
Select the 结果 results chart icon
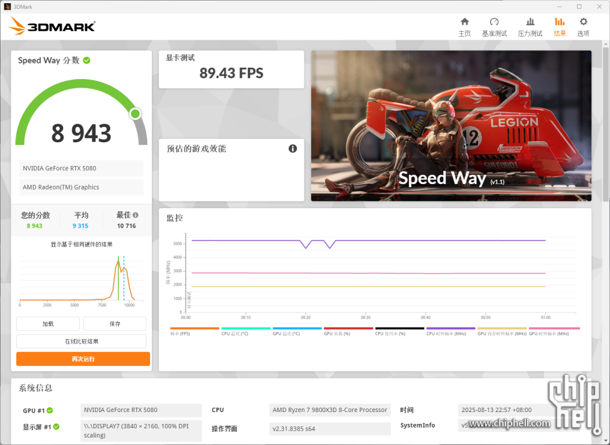tap(560, 22)
